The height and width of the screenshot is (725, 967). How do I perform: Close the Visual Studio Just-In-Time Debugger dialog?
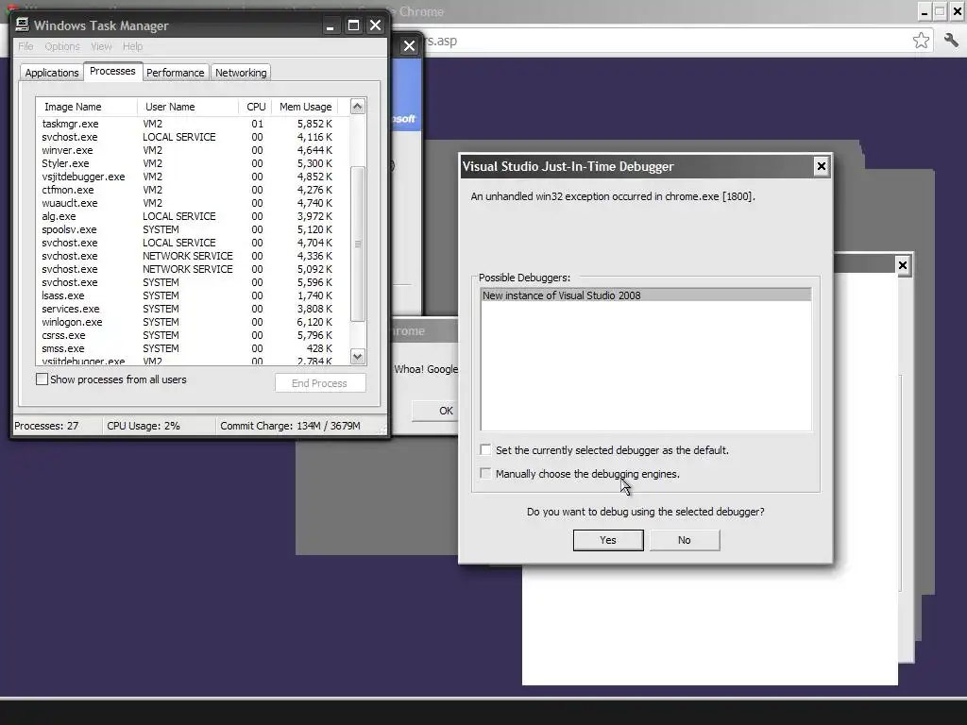point(821,166)
